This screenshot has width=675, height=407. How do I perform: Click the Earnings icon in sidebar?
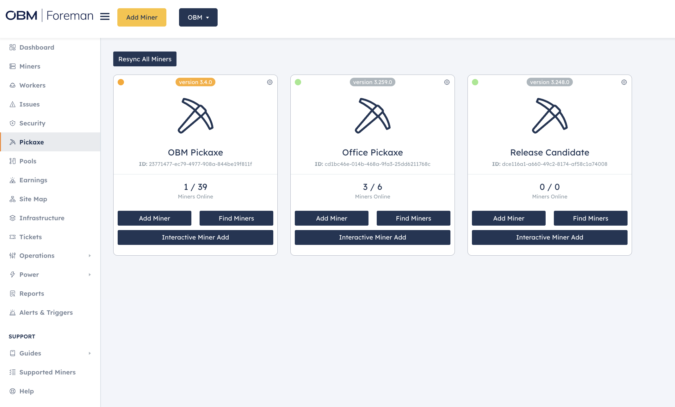13,180
